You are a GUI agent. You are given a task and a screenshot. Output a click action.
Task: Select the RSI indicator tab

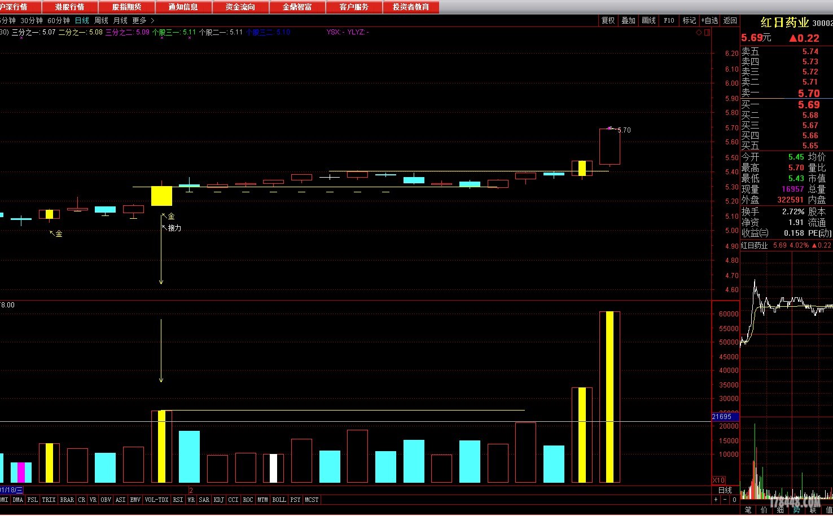click(x=178, y=500)
